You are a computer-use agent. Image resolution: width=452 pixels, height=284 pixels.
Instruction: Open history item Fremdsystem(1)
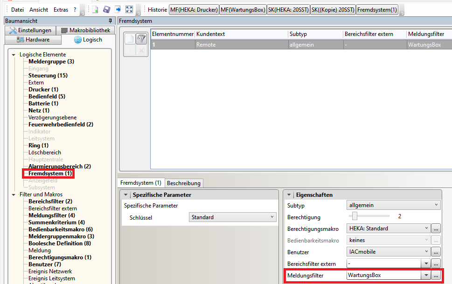(377, 10)
